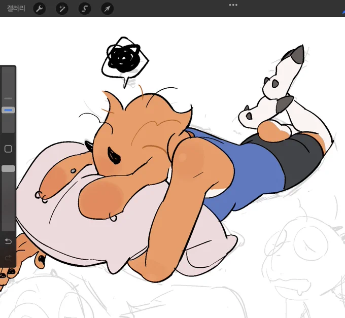
Task: Open the 갤러리 gallery
Action: [16, 9]
